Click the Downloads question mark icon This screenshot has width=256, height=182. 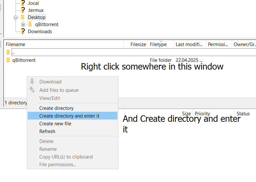coord(23,31)
